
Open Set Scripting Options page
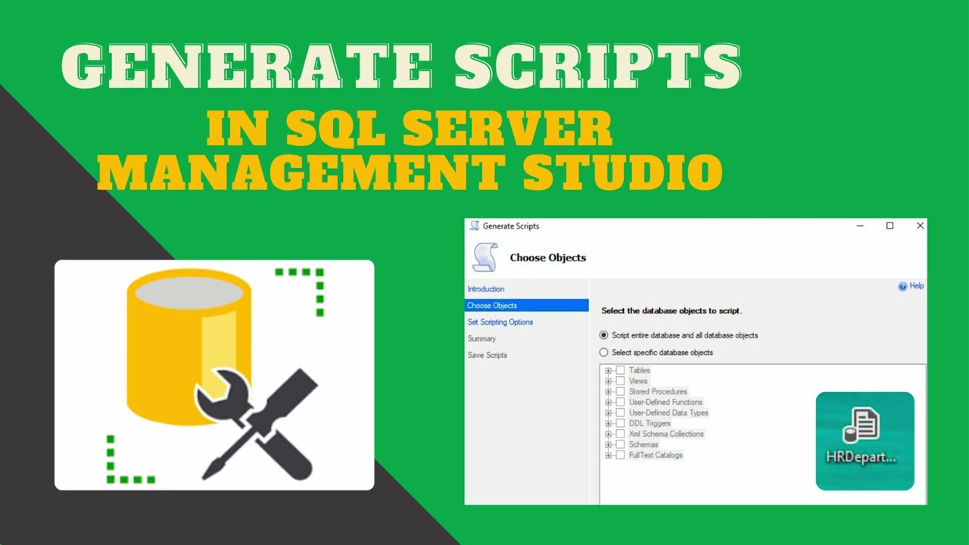(500, 322)
